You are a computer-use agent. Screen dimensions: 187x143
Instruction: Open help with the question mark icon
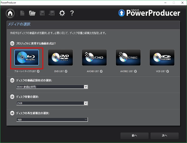click(72, 13)
